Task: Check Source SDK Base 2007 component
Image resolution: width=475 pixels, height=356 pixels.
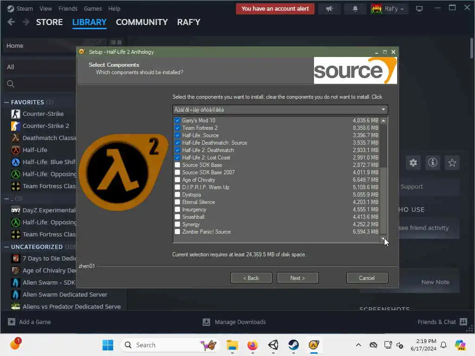Action: click(178, 172)
